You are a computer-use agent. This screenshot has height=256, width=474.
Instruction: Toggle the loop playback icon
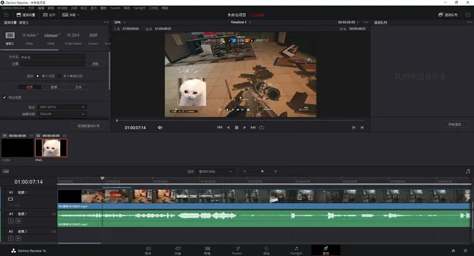[x=261, y=127]
